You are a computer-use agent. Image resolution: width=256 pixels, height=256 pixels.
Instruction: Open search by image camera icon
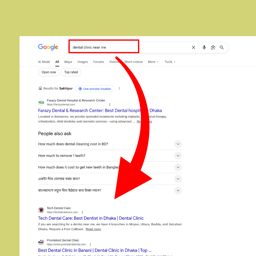pyautogui.click(x=213, y=48)
